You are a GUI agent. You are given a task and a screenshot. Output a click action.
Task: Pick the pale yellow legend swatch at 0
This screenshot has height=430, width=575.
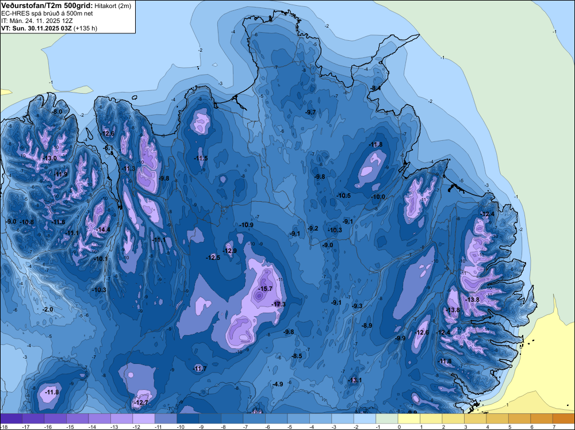(409, 419)
